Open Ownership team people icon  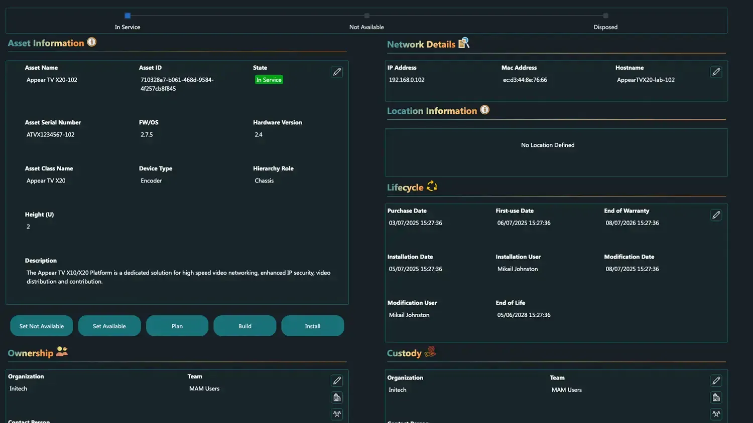click(x=337, y=414)
